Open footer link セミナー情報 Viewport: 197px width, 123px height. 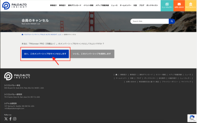click(x=161, y=75)
